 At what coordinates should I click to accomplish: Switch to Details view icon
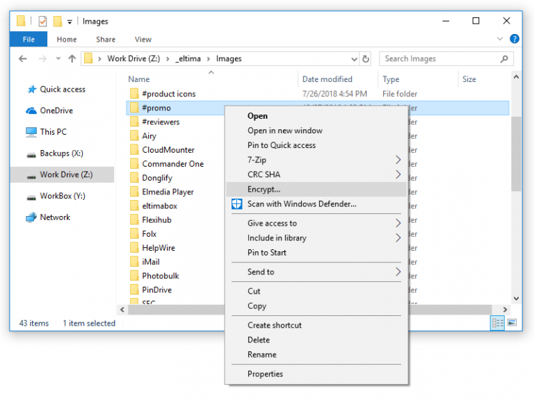(x=497, y=323)
